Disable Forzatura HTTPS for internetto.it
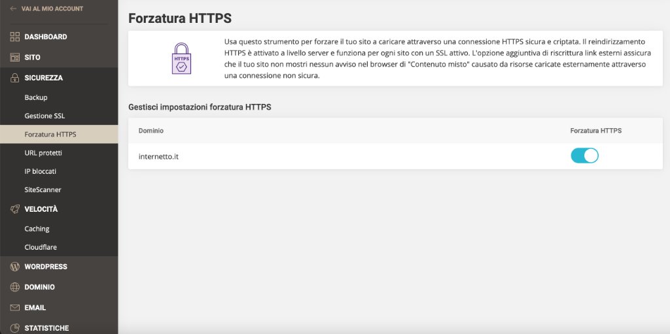 [584, 156]
